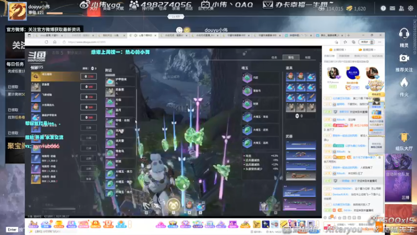Viewport: 417px width, 235px height.
Task: Open the friends icon in top bar
Action: pyautogui.click(x=401, y=8)
